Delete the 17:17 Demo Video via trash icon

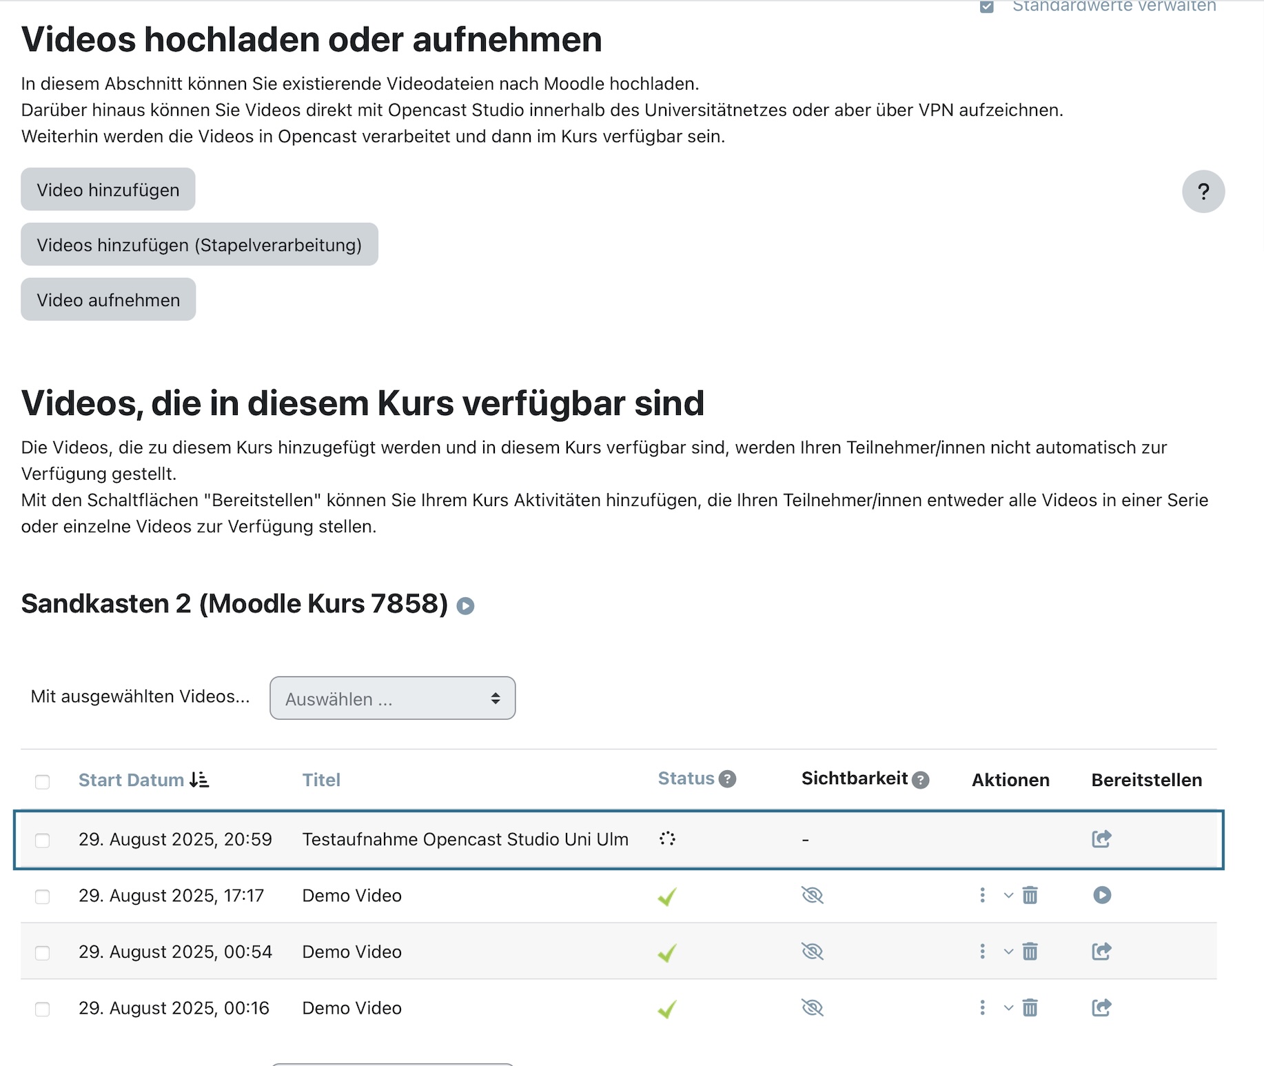point(1030,896)
